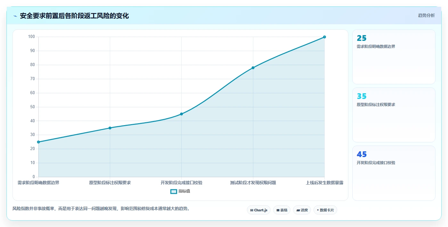Toggle the 指标值 legend label
448x227 pixels.
pos(184,192)
